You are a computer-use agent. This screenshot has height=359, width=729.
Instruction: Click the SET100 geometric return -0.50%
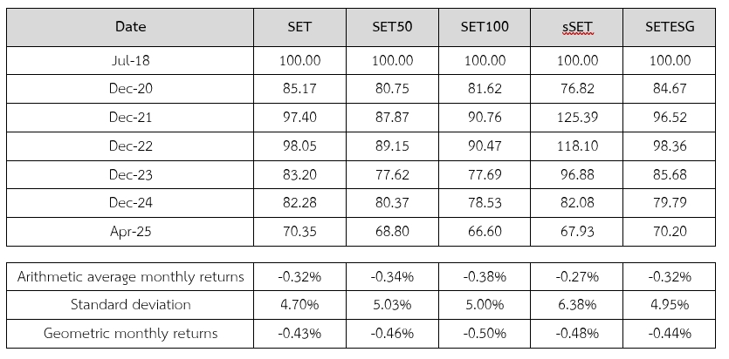[485, 334]
